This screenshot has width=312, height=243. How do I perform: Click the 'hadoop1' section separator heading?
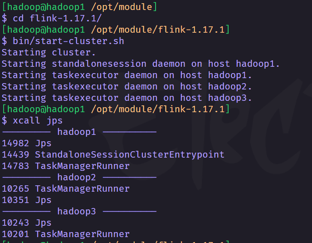pos(77,132)
